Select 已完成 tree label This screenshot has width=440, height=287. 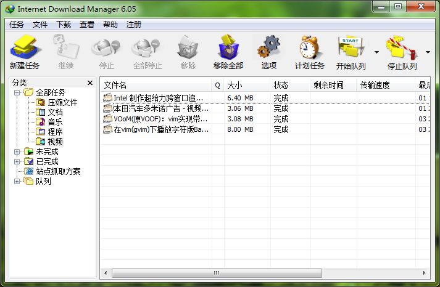[x=47, y=161]
